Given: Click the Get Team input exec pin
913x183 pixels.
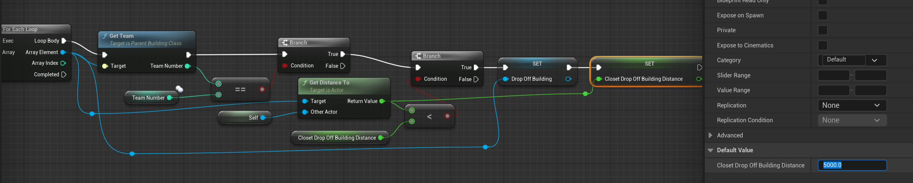Looking at the screenshot, I should coord(105,55).
